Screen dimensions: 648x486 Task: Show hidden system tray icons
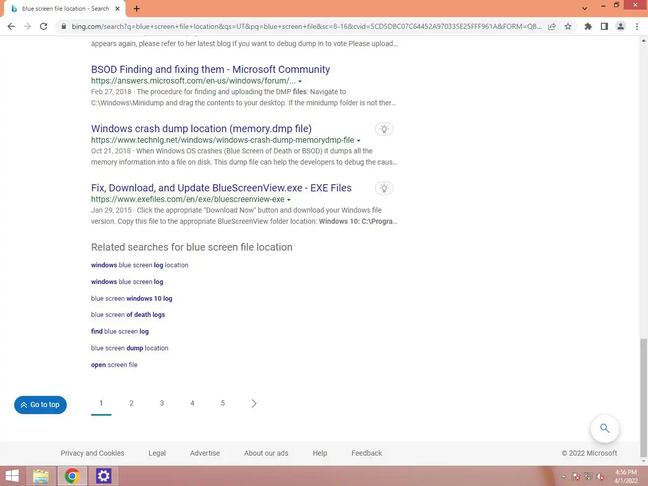(x=563, y=476)
